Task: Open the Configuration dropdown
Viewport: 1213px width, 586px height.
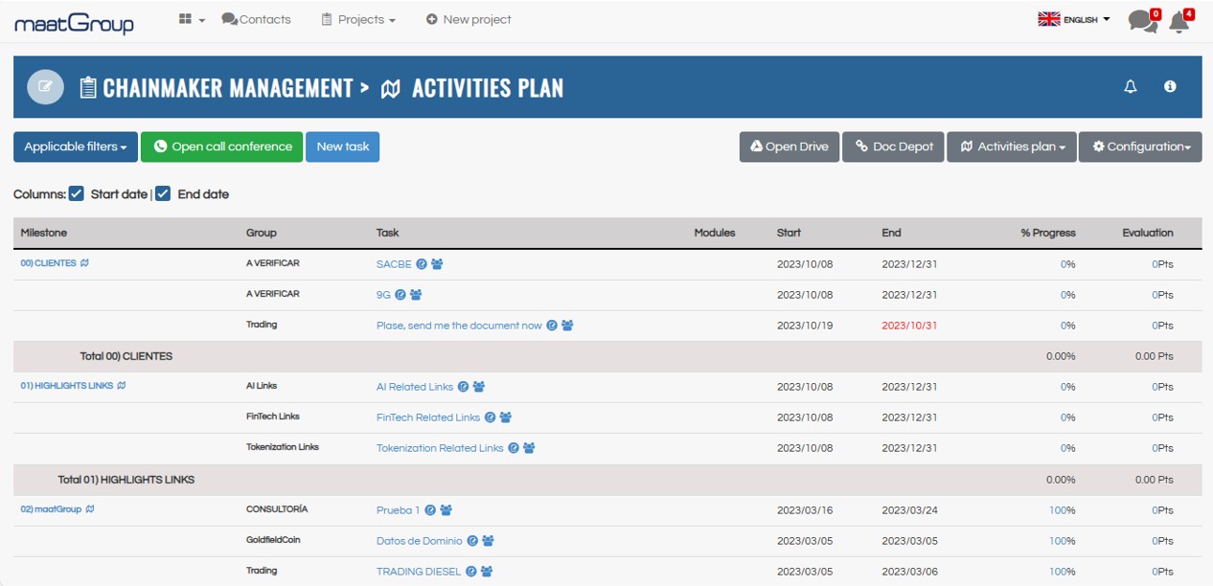Action: coord(1140,146)
